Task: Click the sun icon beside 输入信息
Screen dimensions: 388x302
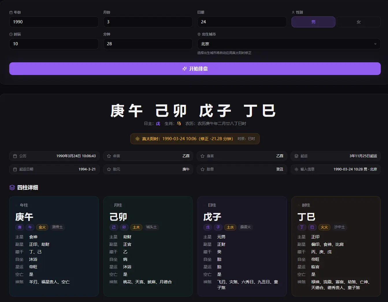Action: coord(296,169)
